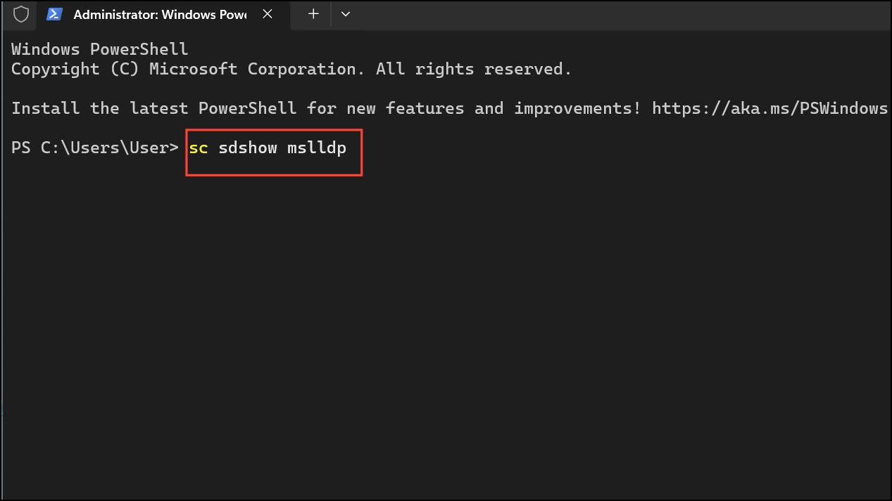The height and width of the screenshot is (501, 892).
Task: Open the new tab dropdown chevron
Action: (x=345, y=13)
